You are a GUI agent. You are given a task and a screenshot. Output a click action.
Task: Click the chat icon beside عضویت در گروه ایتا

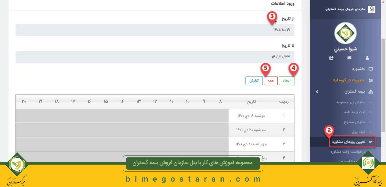(371, 80)
